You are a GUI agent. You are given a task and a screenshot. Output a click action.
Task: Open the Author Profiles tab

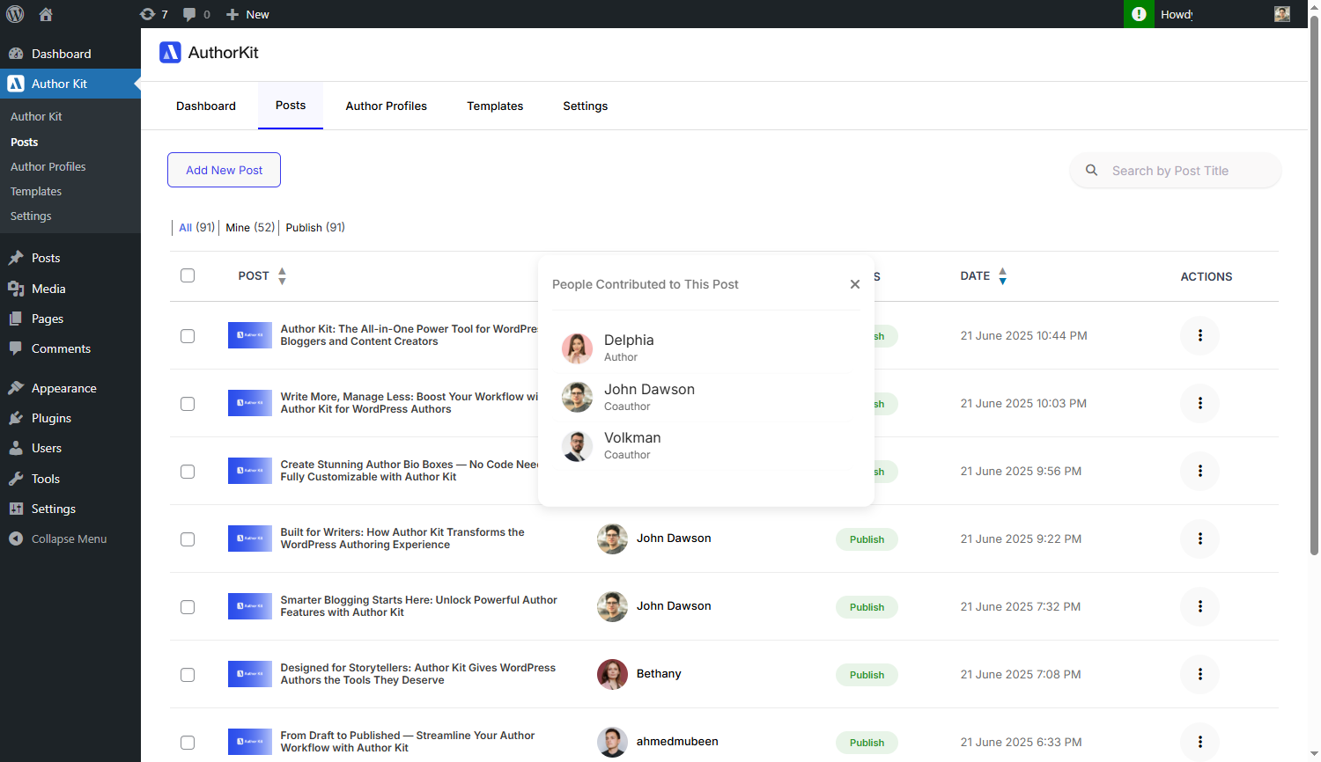click(x=387, y=106)
